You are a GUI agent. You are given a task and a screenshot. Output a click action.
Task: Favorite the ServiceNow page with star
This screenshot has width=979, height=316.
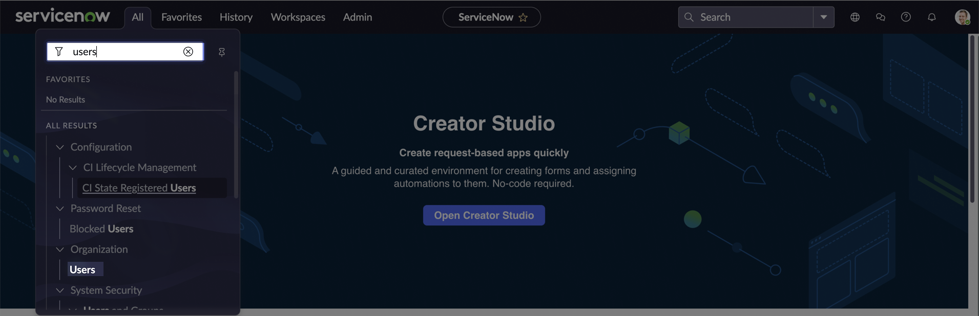click(x=523, y=17)
